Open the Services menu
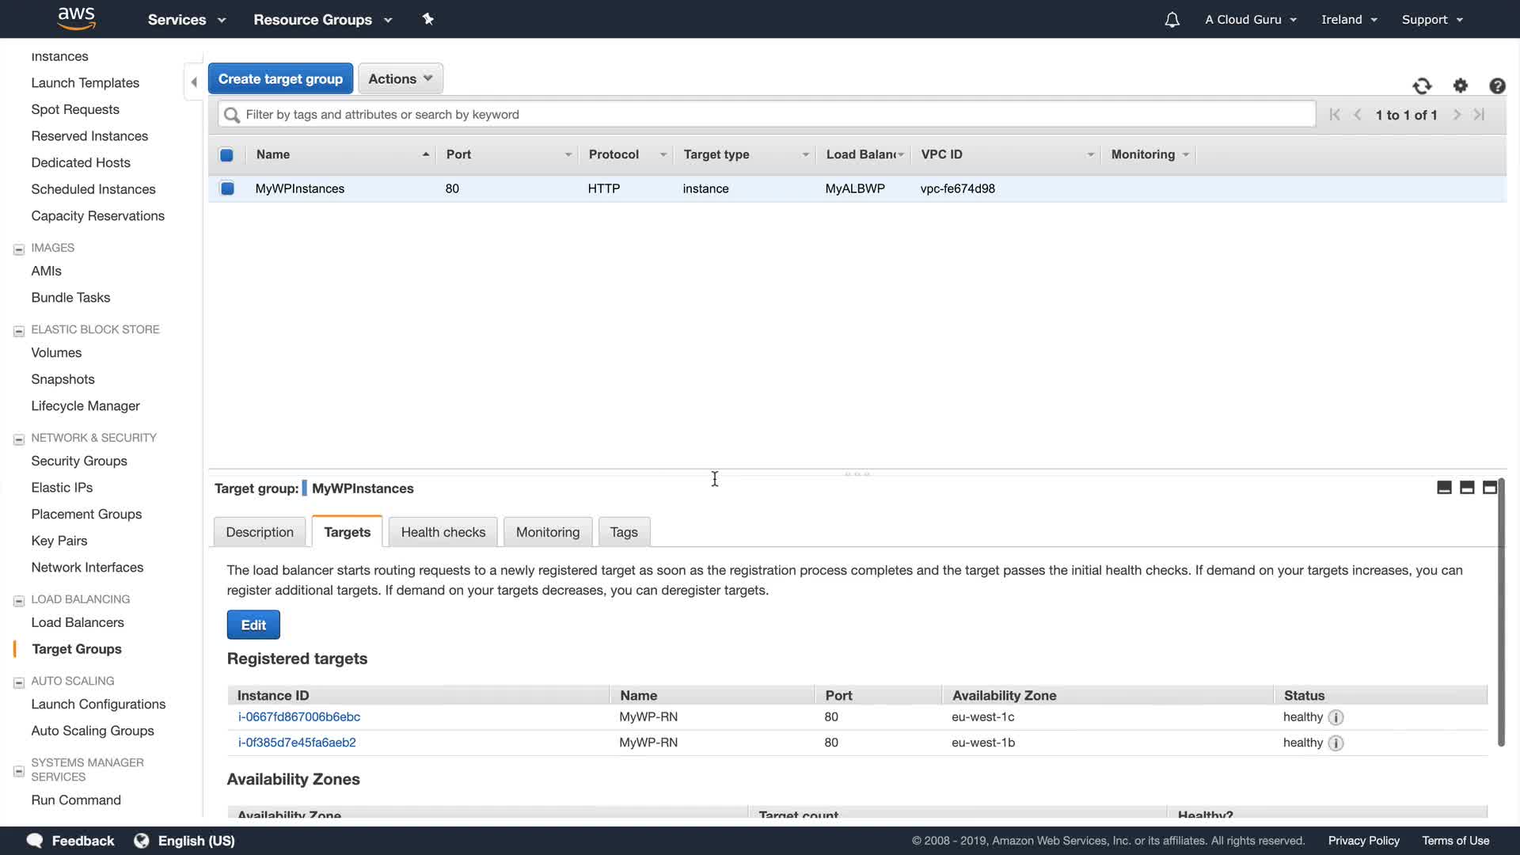This screenshot has width=1520, height=855. click(186, 20)
